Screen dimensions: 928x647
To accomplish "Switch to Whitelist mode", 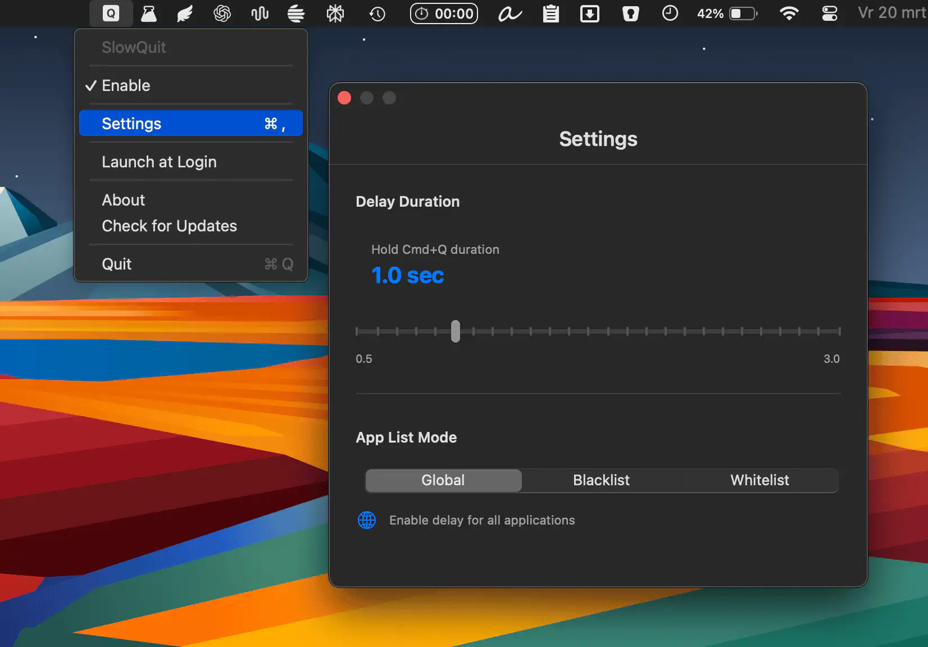I will pyautogui.click(x=759, y=480).
